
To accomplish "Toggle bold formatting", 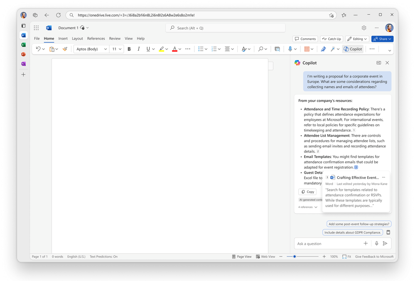I will pyautogui.click(x=129, y=49).
